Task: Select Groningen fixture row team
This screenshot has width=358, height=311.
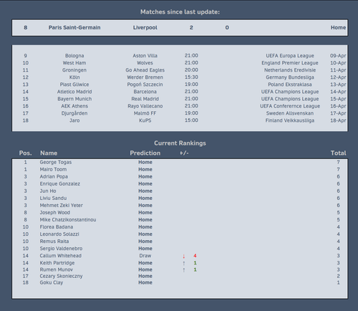Action: tap(74, 70)
